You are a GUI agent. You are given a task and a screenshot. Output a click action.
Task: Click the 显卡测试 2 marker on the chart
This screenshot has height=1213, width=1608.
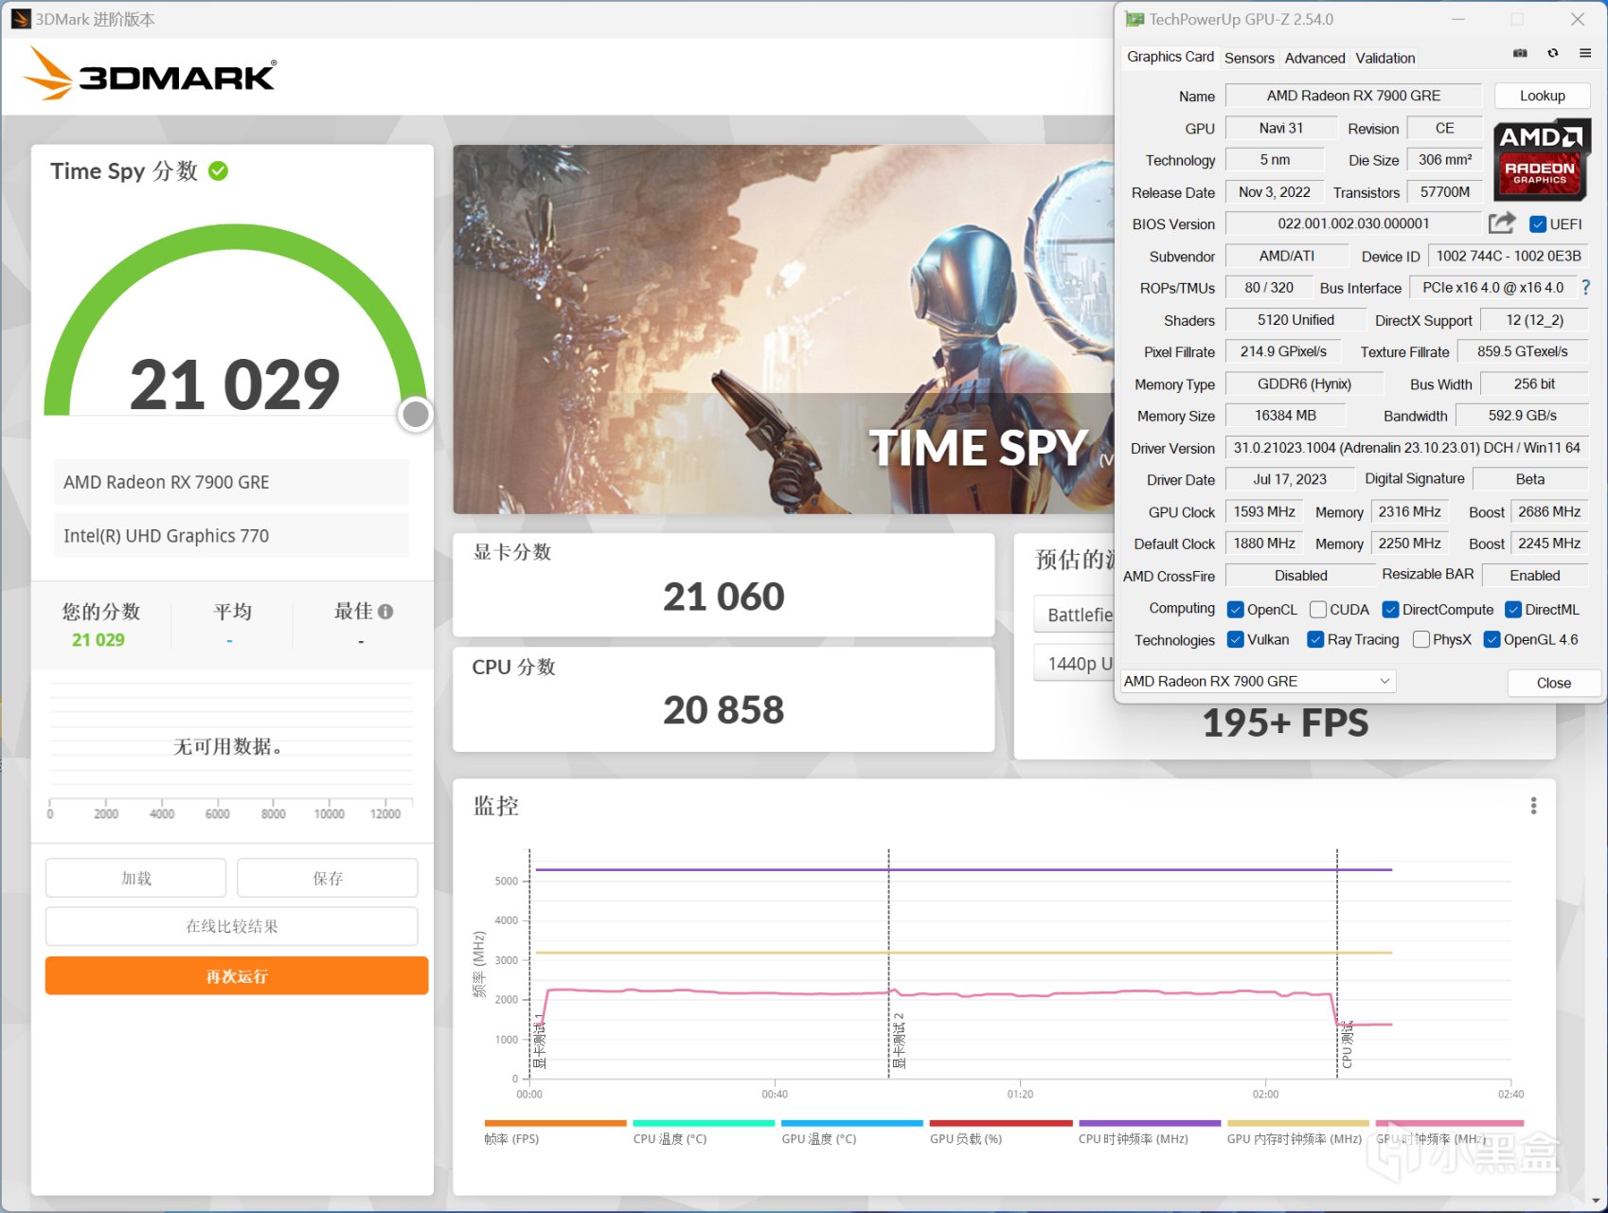click(x=899, y=1040)
